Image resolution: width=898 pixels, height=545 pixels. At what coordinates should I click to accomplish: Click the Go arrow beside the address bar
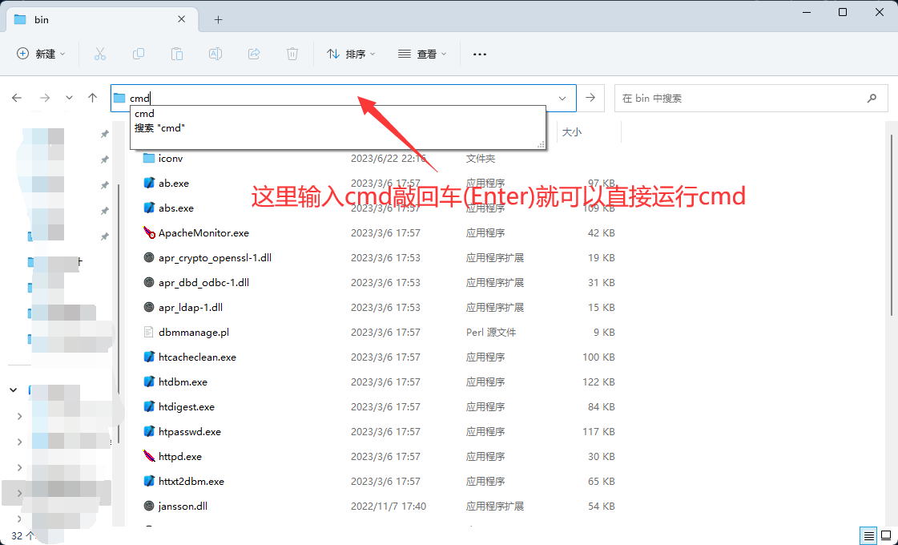point(590,98)
